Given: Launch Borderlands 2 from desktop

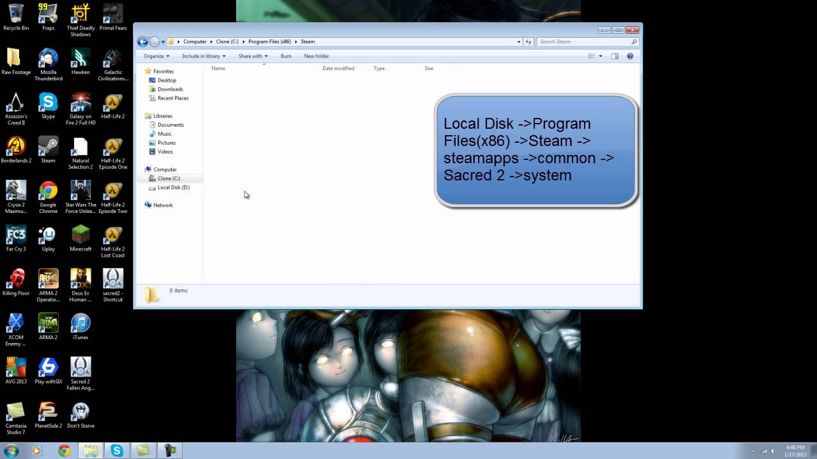Looking at the screenshot, I should [16, 150].
